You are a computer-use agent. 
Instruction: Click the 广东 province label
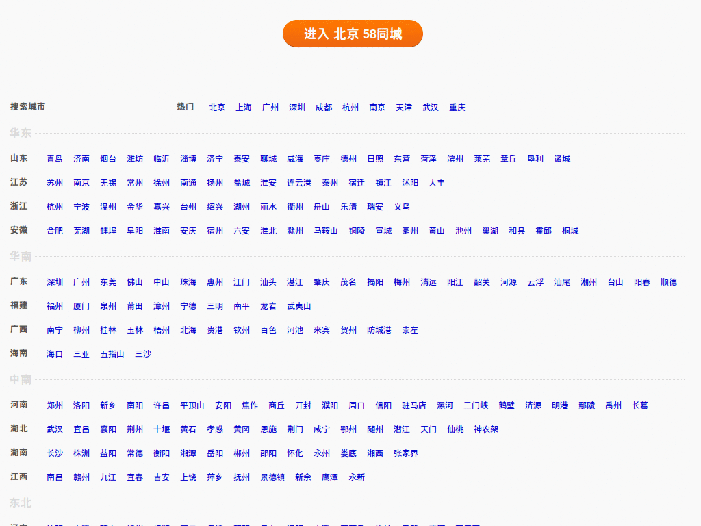[18, 281]
